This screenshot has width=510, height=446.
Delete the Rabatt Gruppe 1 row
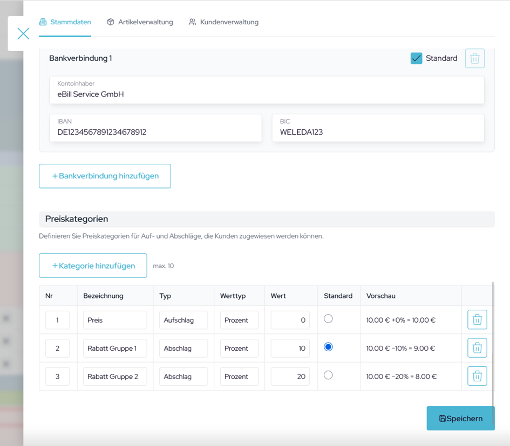pyautogui.click(x=477, y=348)
